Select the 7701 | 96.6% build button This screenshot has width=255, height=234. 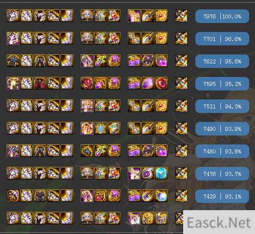(222, 39)
